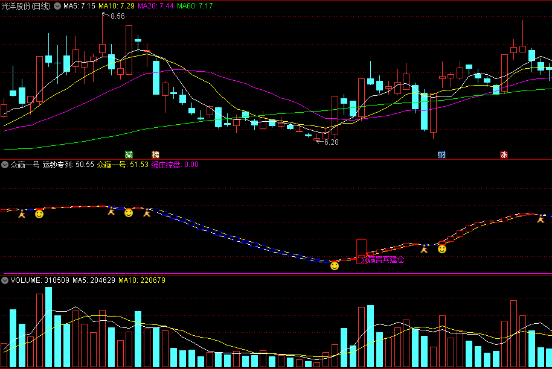Click the 众赢一号 indicator name label
Screen dimensions: 552x369
[25, 165]
